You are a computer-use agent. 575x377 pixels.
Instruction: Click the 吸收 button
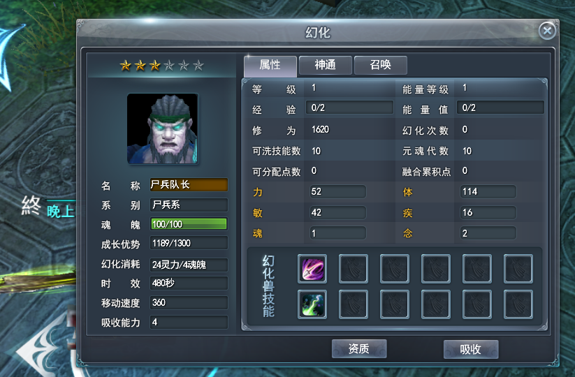pyautogui.click(x=471, y=350)
